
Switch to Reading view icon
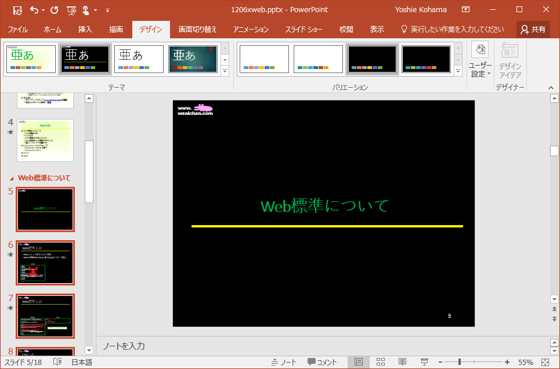pos(403,362)
